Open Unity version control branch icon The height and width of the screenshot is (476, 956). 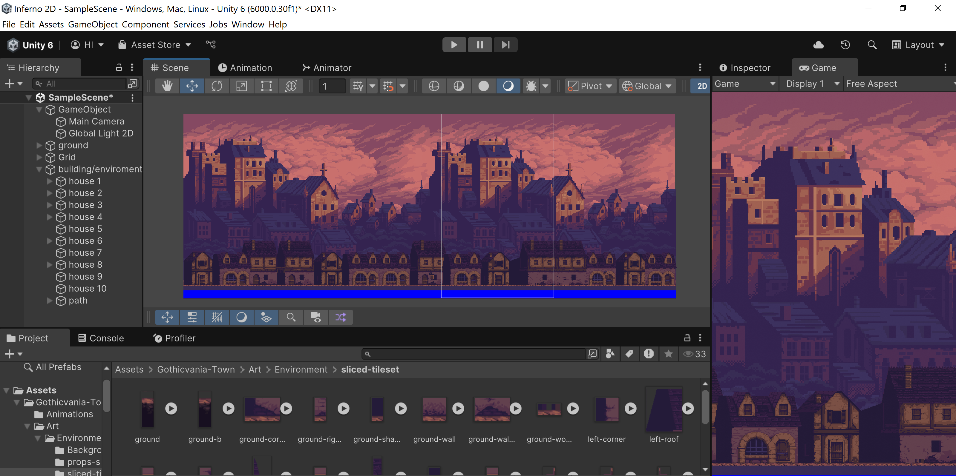(211, 45)
